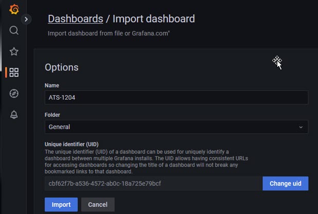The height and width of the screenshot is (214, 318).
Task: Click the Import dashboard page title
Action: pos(154,19)
